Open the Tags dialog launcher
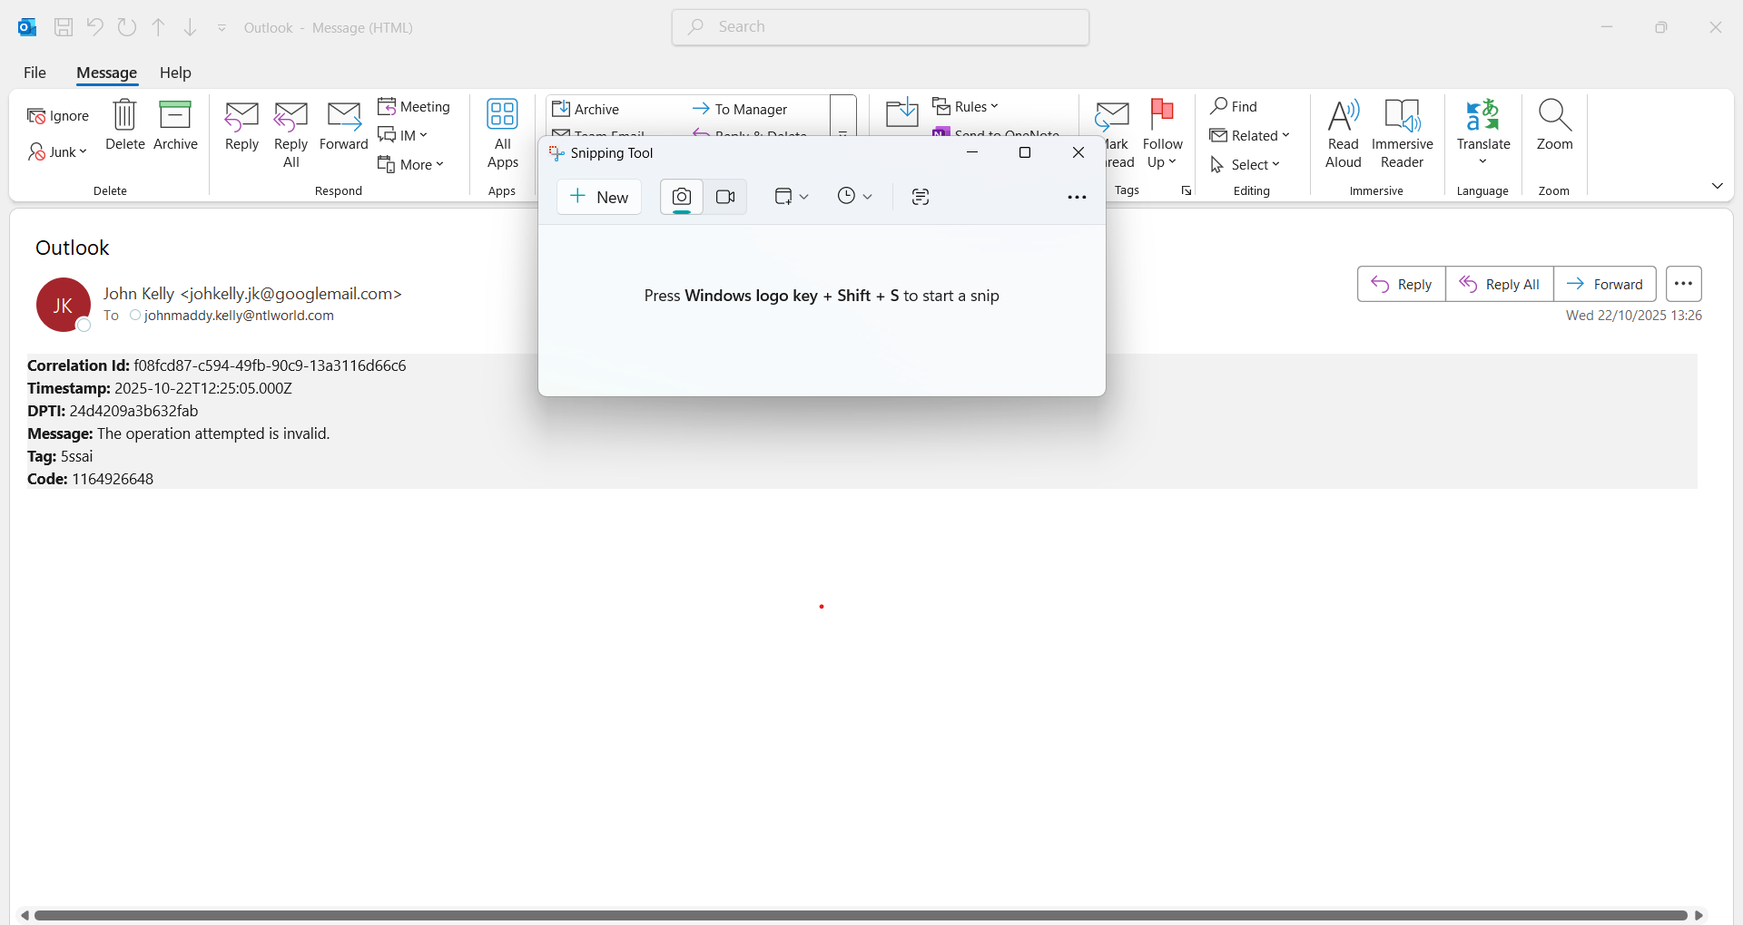The width and height of the screenshot is (1743, 925). [1187, 190]
